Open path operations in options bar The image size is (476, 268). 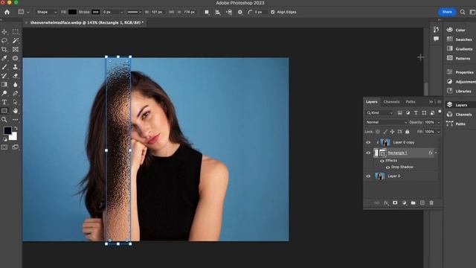click(207, 12)
